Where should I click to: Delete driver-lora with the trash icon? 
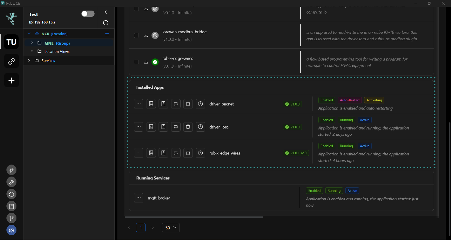(188, 127)
